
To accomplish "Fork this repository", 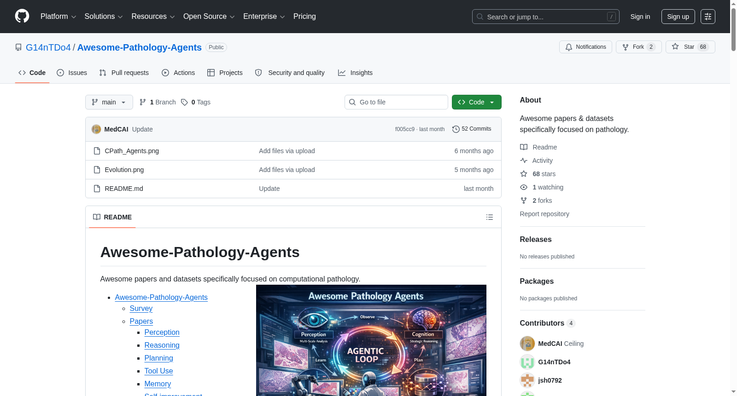I will [x=638, y=47].
